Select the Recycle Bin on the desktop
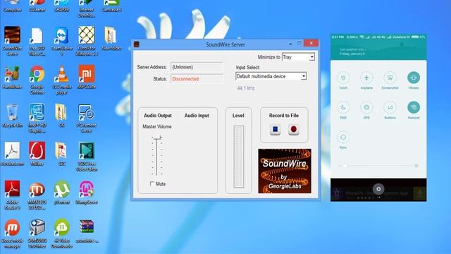Viewport: 451px width, 254px height. click(12, 116)
